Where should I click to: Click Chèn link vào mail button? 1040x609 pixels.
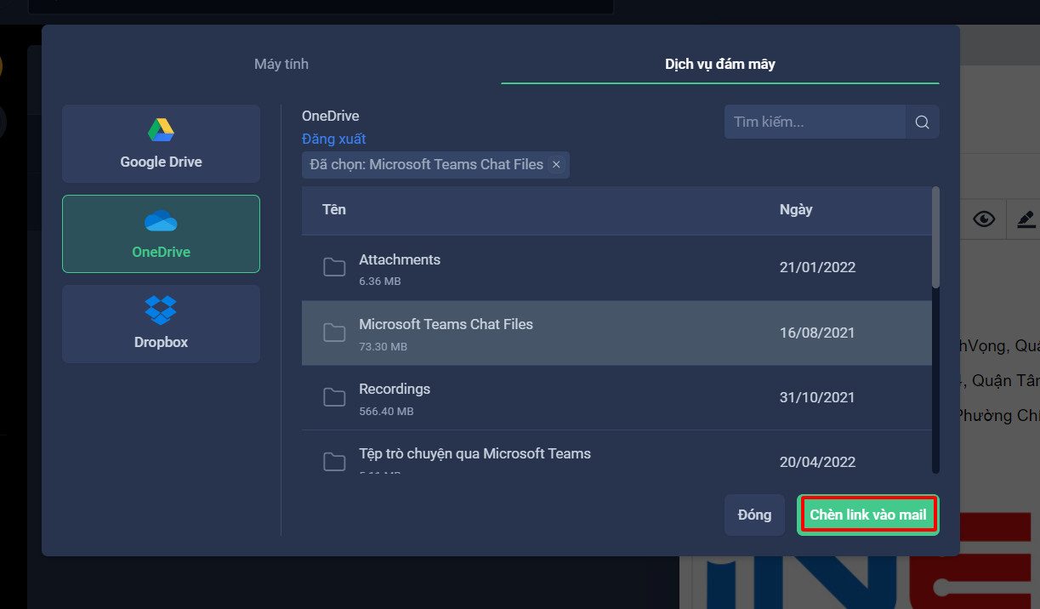[868, 515]
